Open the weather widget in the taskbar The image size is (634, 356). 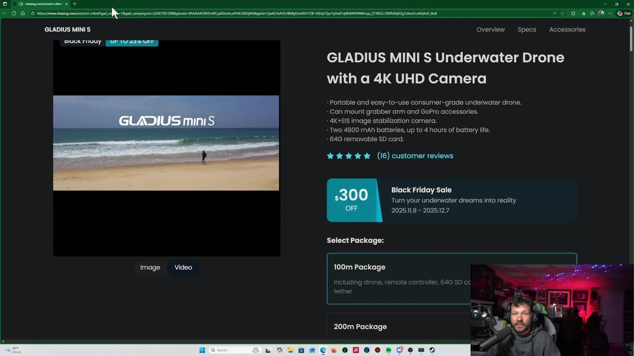[x=14, y=350]
